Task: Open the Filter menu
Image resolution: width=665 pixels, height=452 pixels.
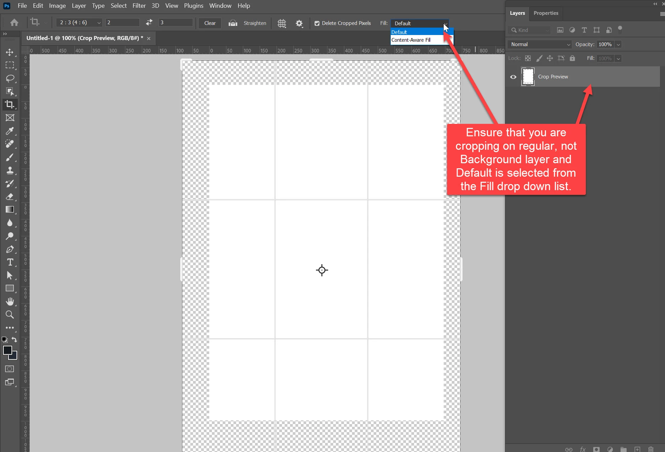Action: click(139, 6)
